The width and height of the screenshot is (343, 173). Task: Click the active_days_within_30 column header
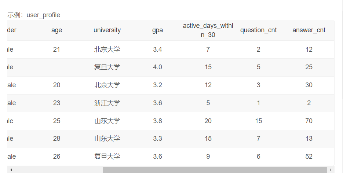click(x=208, y=30)
